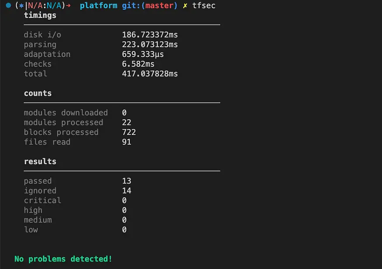
Task: Click the yellow ✗ git dirty marker
Action: point(185,6)
